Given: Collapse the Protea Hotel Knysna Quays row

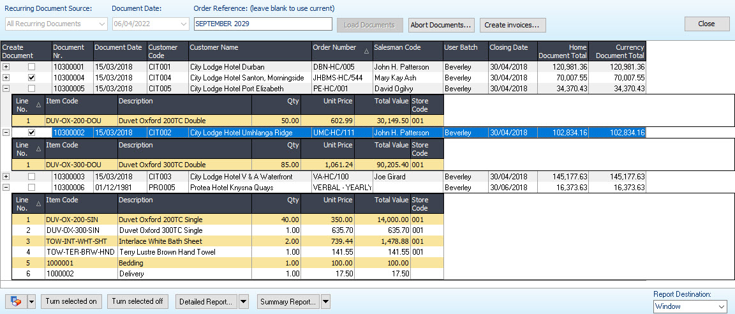Looking at the screenshot, I should (x=6, y=188).
